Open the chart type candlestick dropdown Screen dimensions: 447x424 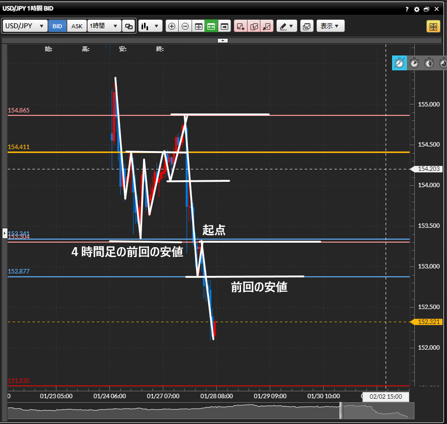coord(150,26)
